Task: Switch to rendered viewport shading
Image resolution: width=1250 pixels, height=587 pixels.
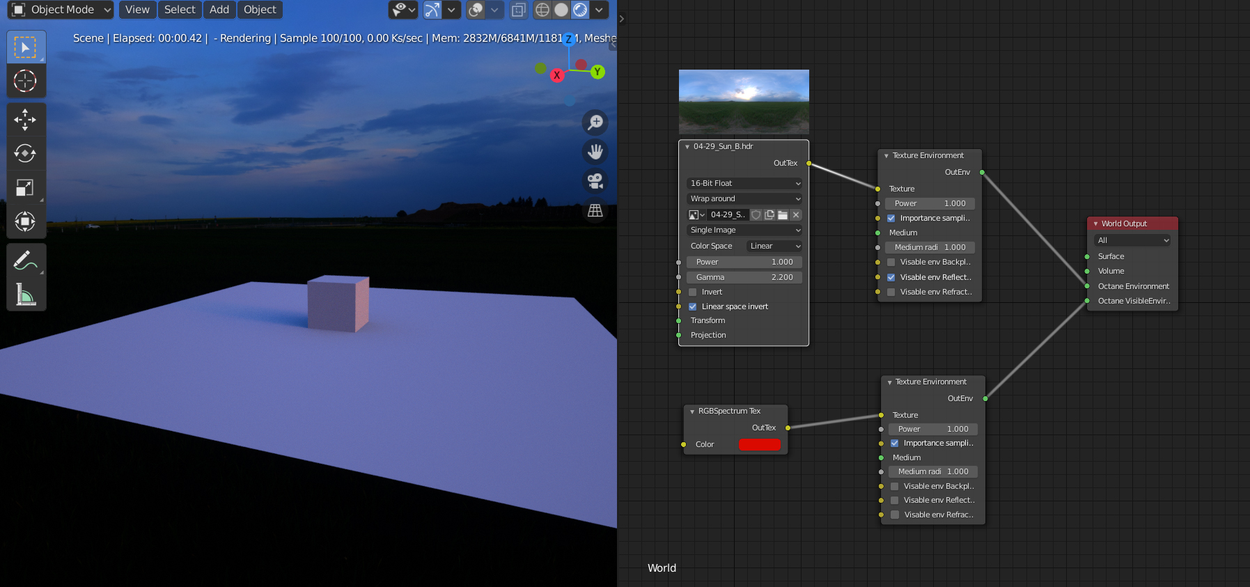Action: (580, 10)
